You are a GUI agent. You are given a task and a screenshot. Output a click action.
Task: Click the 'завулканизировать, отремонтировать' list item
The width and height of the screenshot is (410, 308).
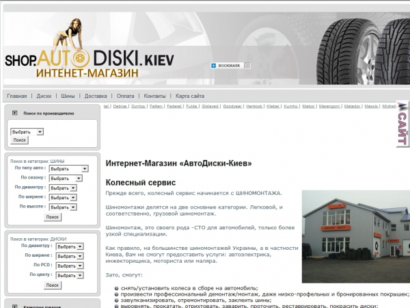[x=196, y=300]
